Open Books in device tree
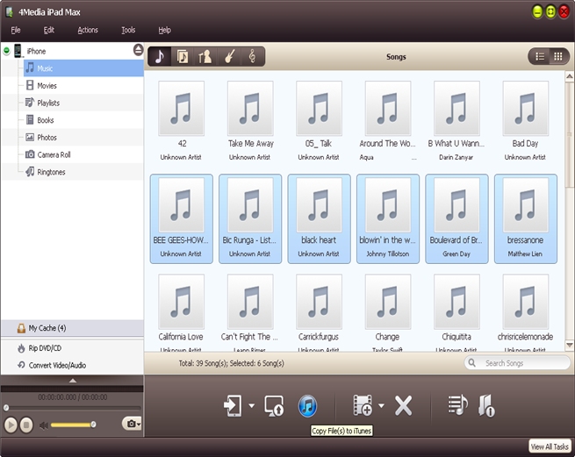 coord(46,120)
